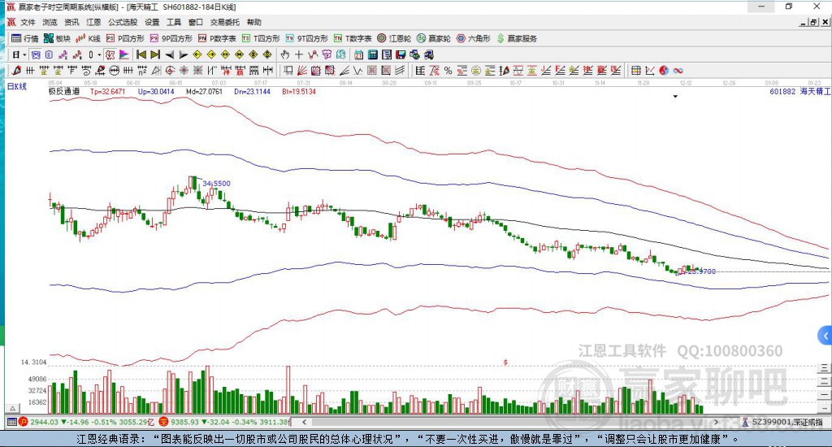Jump to last bar icon
This screenshot has height=447, width=832.
click(155, 54)
